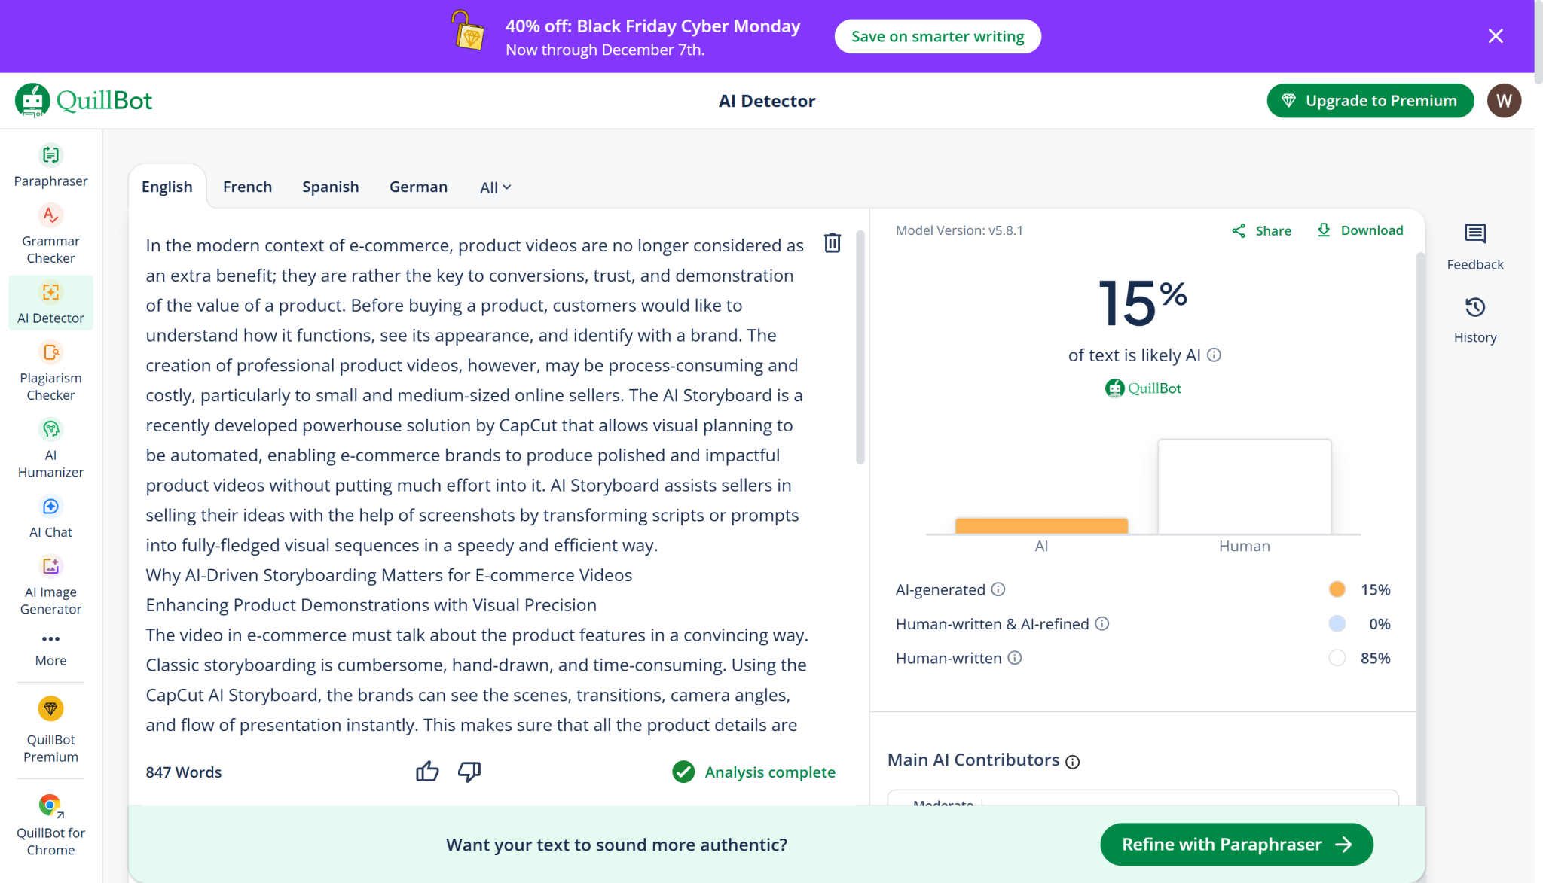This screenshot has height=883, width=1543.
Task: Click Refine with Paraphraser button
Action: (x=1236, y=844)
